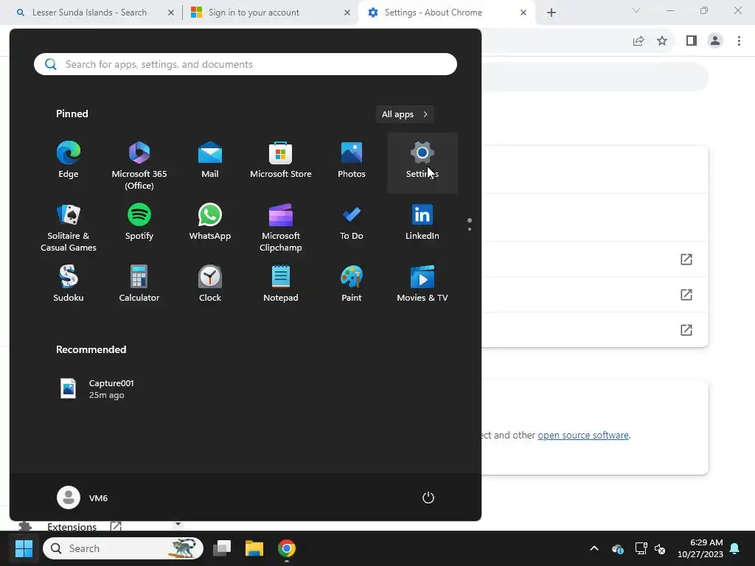This screenshot has height=566, width=755.
Task: Click the muted volume tray icon
Action: tap(660, 548)
